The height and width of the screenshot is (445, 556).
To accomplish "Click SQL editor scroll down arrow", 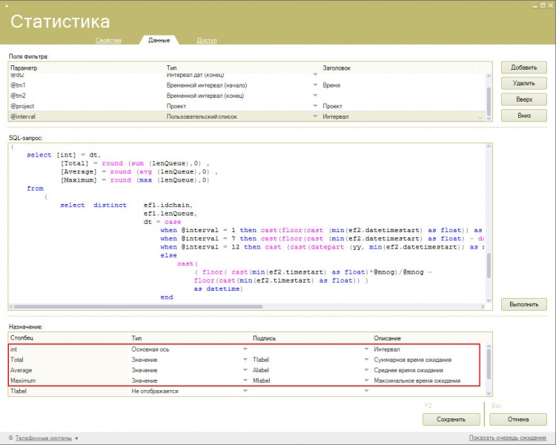I will (489, 301).
